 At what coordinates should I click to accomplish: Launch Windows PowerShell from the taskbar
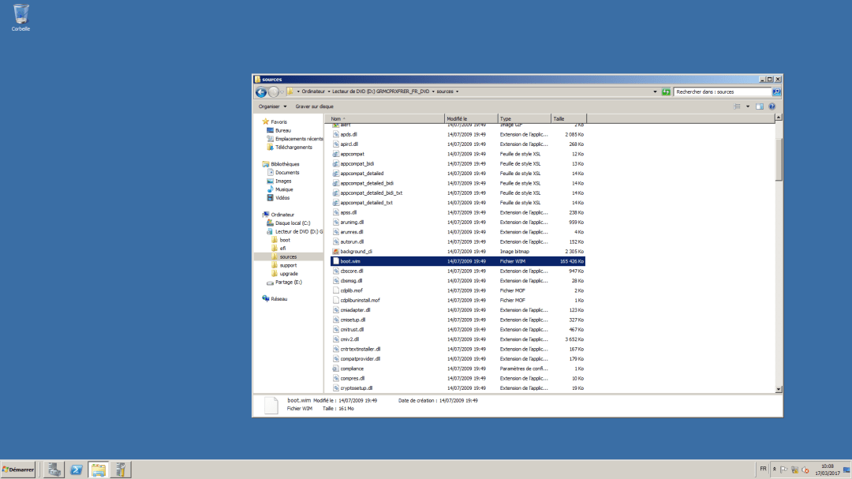pos(76,469)
